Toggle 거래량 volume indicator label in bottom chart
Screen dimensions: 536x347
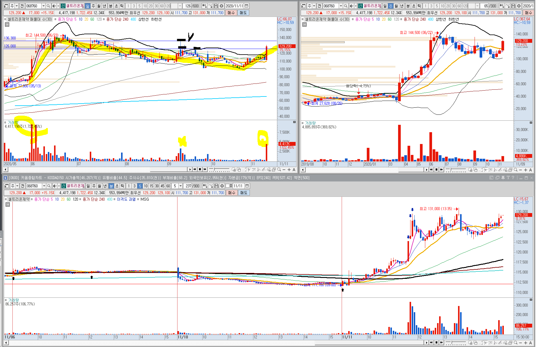click(x=14, y=300)
